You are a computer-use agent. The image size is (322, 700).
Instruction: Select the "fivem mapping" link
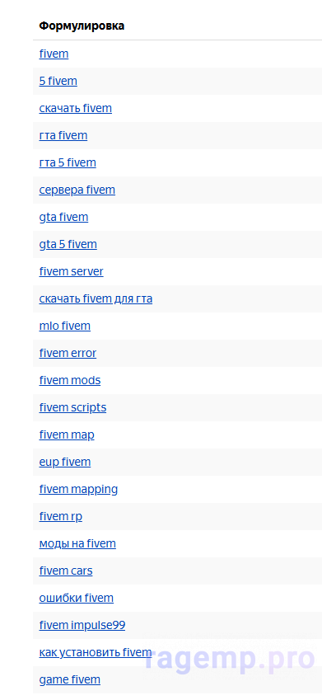point(78,490)
